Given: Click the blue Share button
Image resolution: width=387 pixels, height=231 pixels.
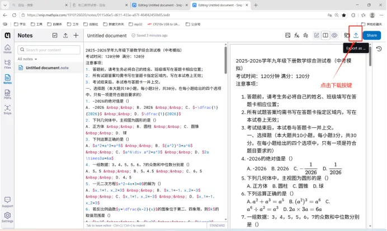Looking at the screenshot, I should pos(372,36).
